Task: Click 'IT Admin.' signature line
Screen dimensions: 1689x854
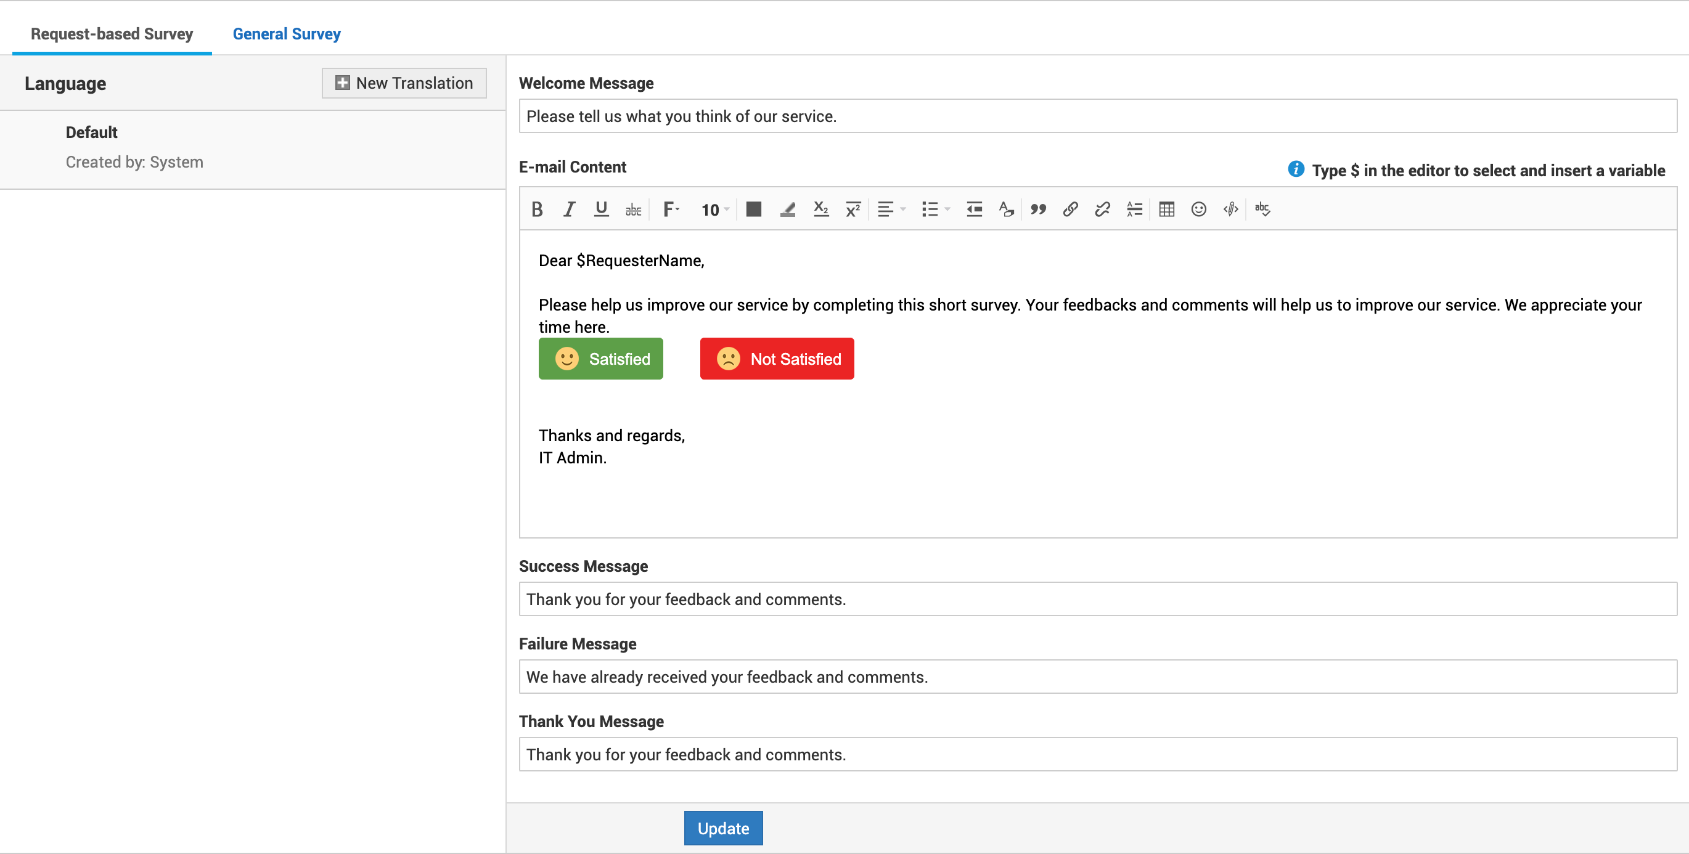Action: click(x=573, y=457)
